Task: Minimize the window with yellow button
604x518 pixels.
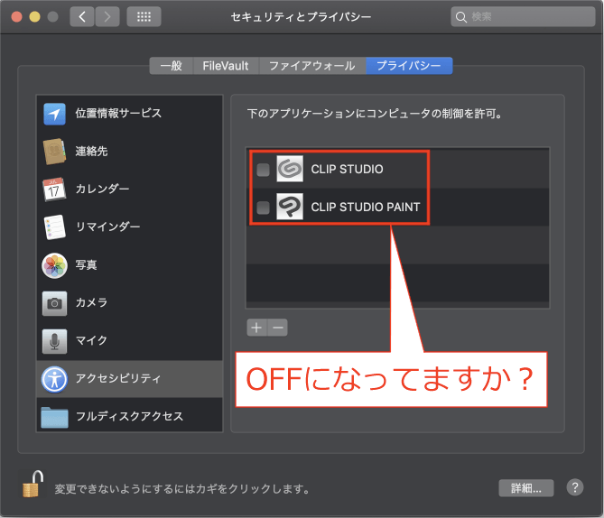Action: (x=34, y=16)
